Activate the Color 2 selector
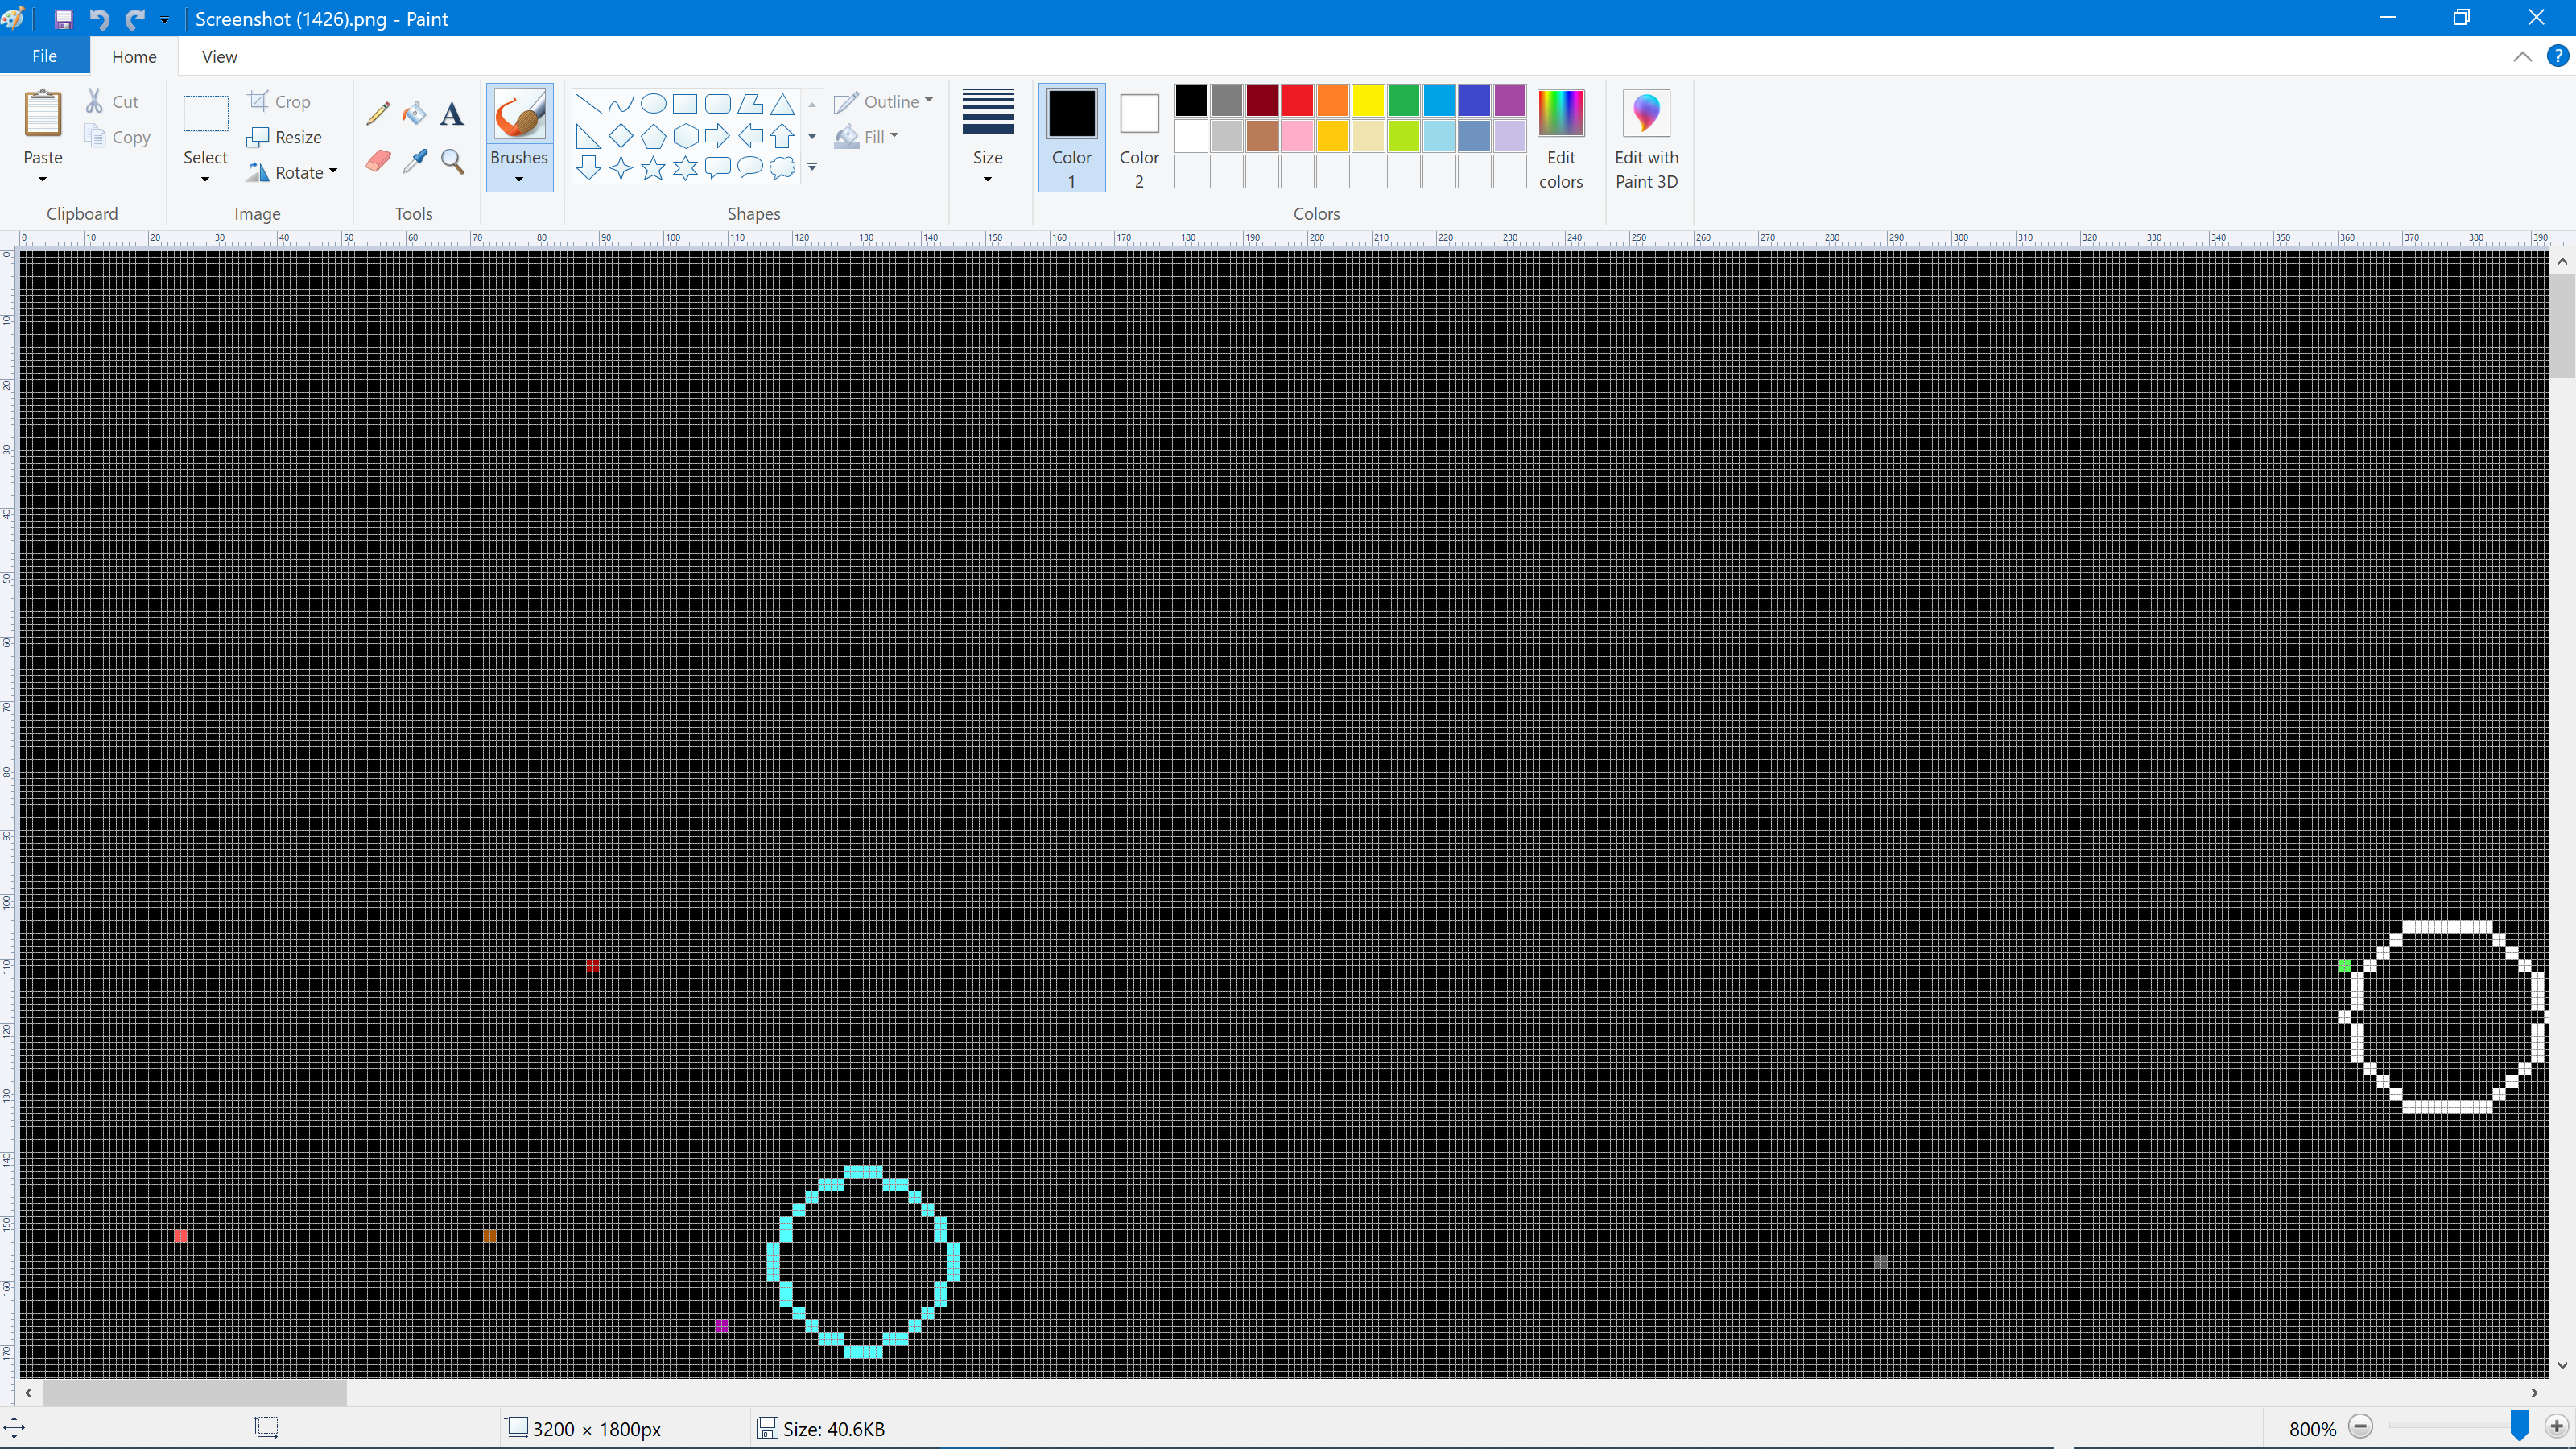Image resolution: width=2576 pixels, height=1449 pixels. [x=1138, y=137]
